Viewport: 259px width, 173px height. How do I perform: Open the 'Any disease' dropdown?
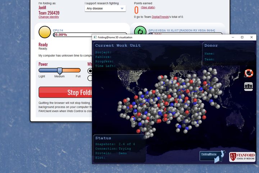pyautogui.click(x=105, y=8)
